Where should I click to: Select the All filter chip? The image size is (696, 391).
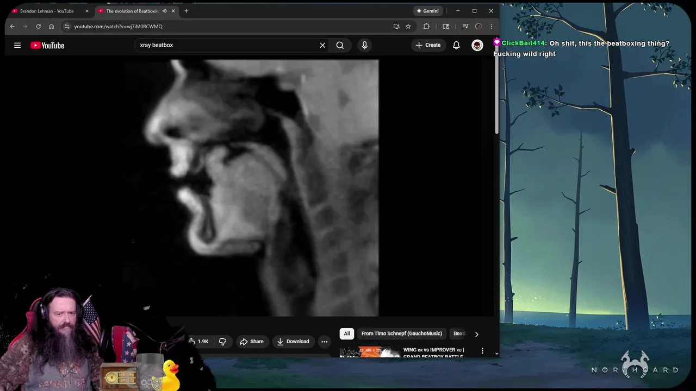point(347,333)
